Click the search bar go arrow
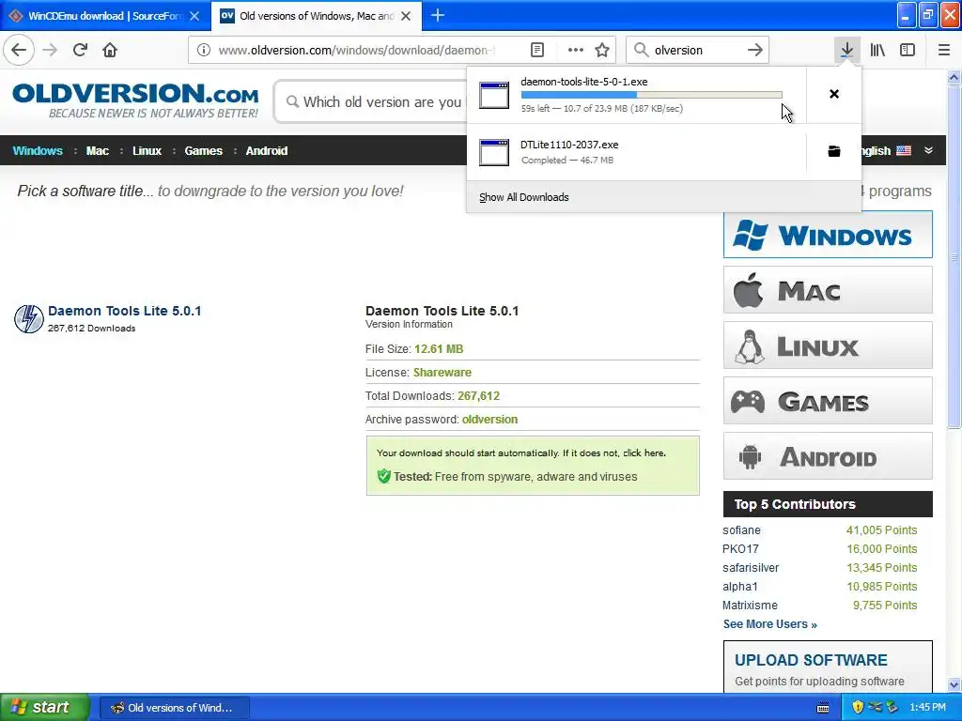 pos(754,51)
